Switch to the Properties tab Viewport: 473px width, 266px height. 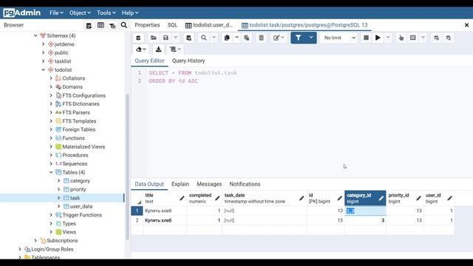tap(147, 25)
